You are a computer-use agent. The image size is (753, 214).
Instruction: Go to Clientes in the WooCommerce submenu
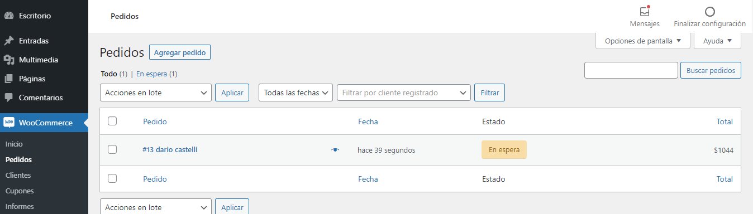[18, 175]
